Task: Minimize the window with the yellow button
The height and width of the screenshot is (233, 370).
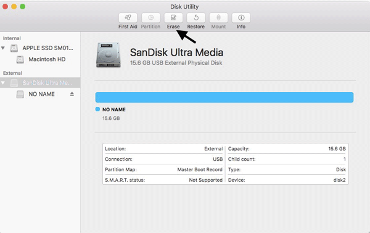Action: 14,7
